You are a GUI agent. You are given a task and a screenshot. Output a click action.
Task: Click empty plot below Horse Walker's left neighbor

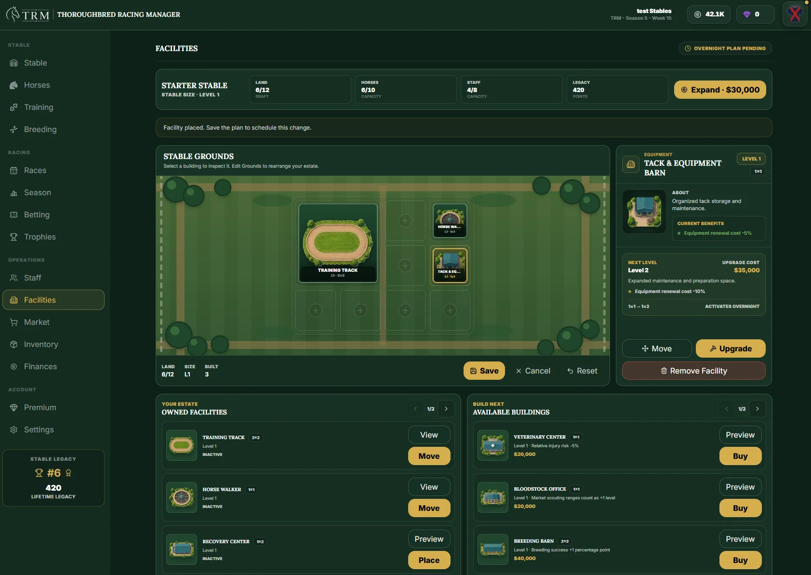tap(405, 266)
